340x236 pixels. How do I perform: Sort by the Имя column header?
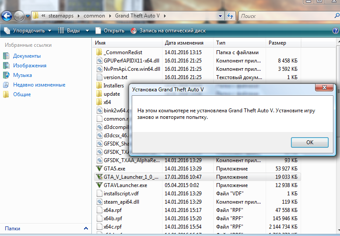tap(128, 43)
